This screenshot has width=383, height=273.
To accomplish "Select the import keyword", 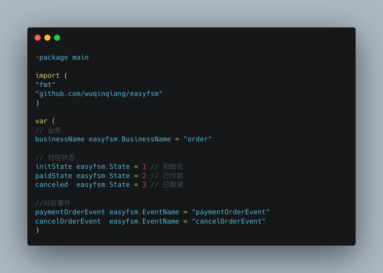I will coord(48,75).
